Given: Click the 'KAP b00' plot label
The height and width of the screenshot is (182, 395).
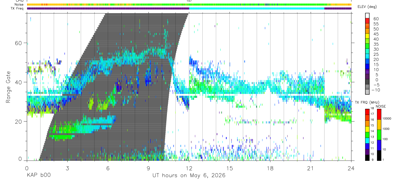Looking at the screenshot, I should pos(39,175).
